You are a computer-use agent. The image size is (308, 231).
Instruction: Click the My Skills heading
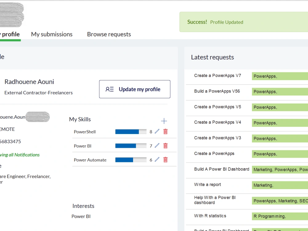(x=80, y=120)
